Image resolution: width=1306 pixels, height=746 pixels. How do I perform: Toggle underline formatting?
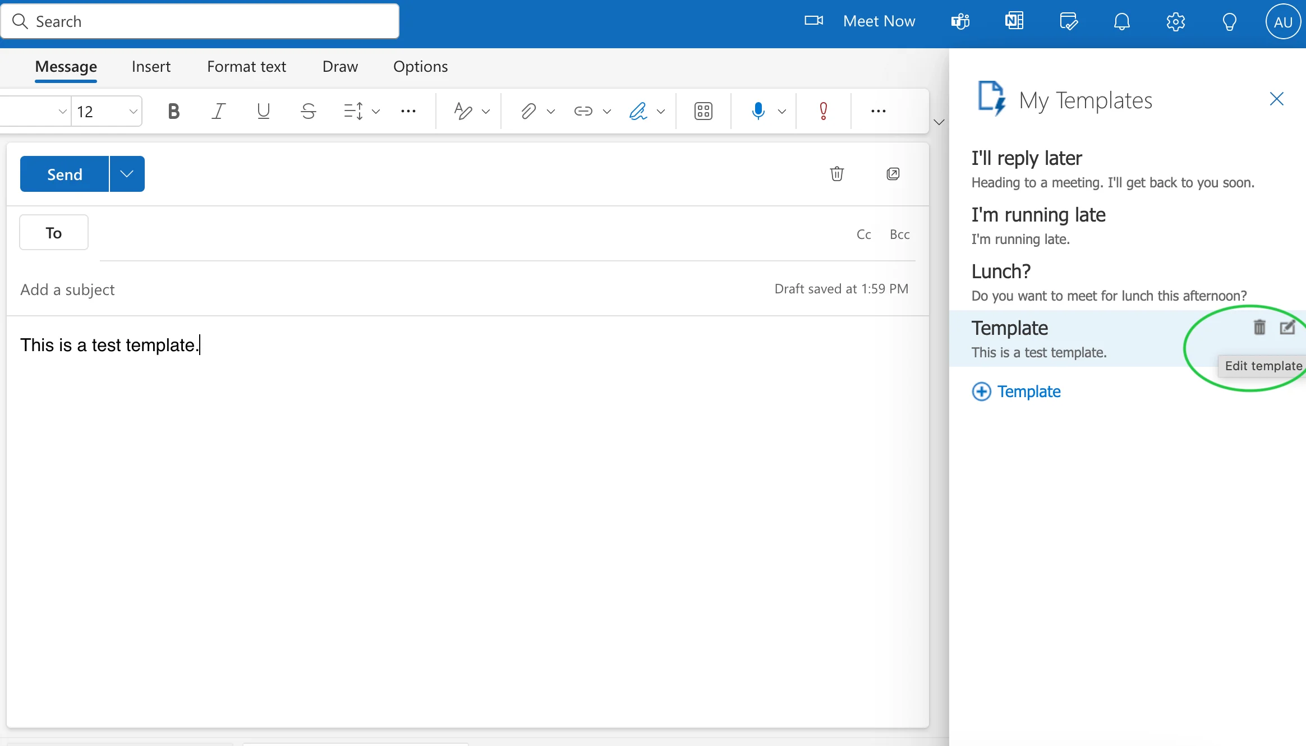tap(263, 111)
